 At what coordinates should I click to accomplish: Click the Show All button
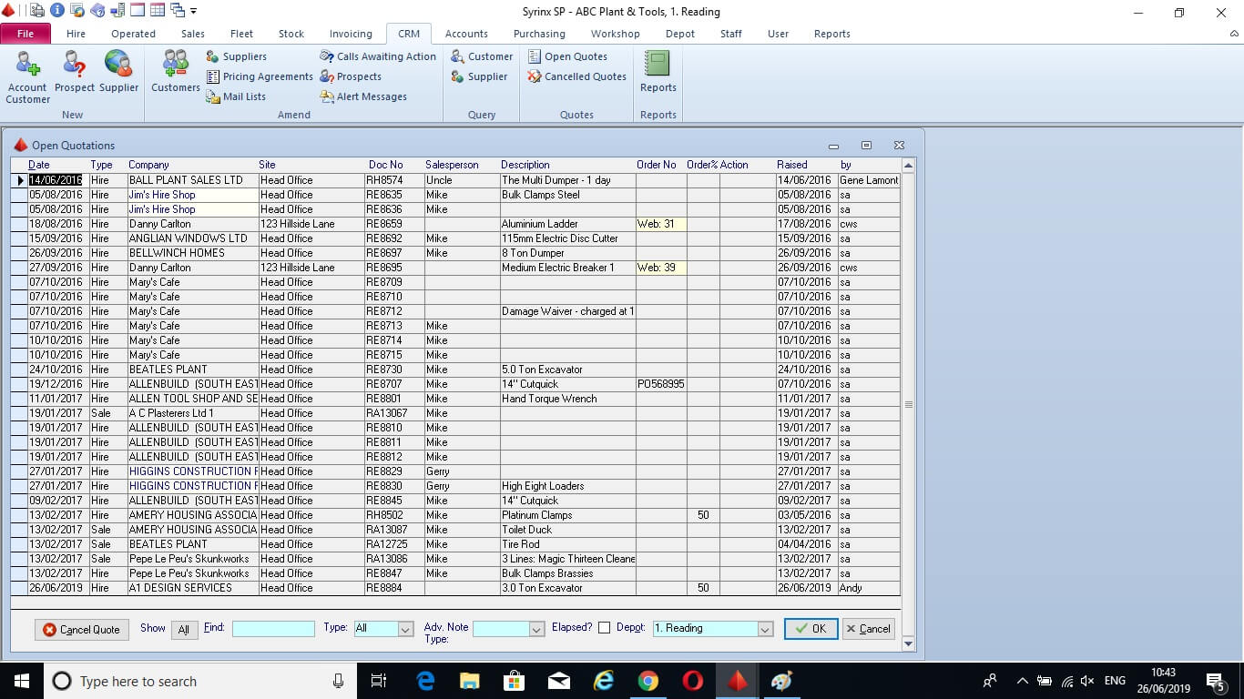coord(184,630)
